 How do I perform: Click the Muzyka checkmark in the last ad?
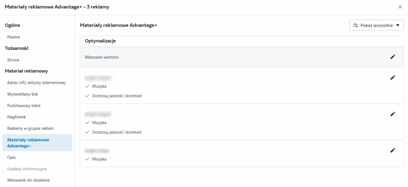(87, 159)
